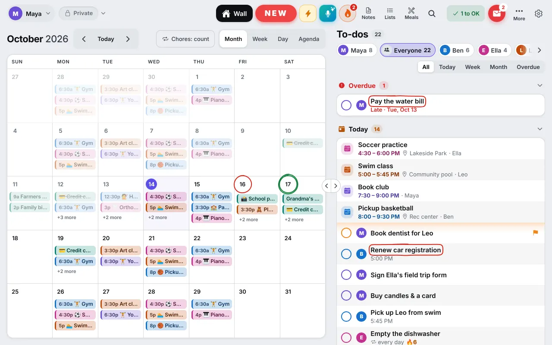Open the lightning quick-add icon
Viewport: 552px width, 345px height.
[x=308, y=13]
